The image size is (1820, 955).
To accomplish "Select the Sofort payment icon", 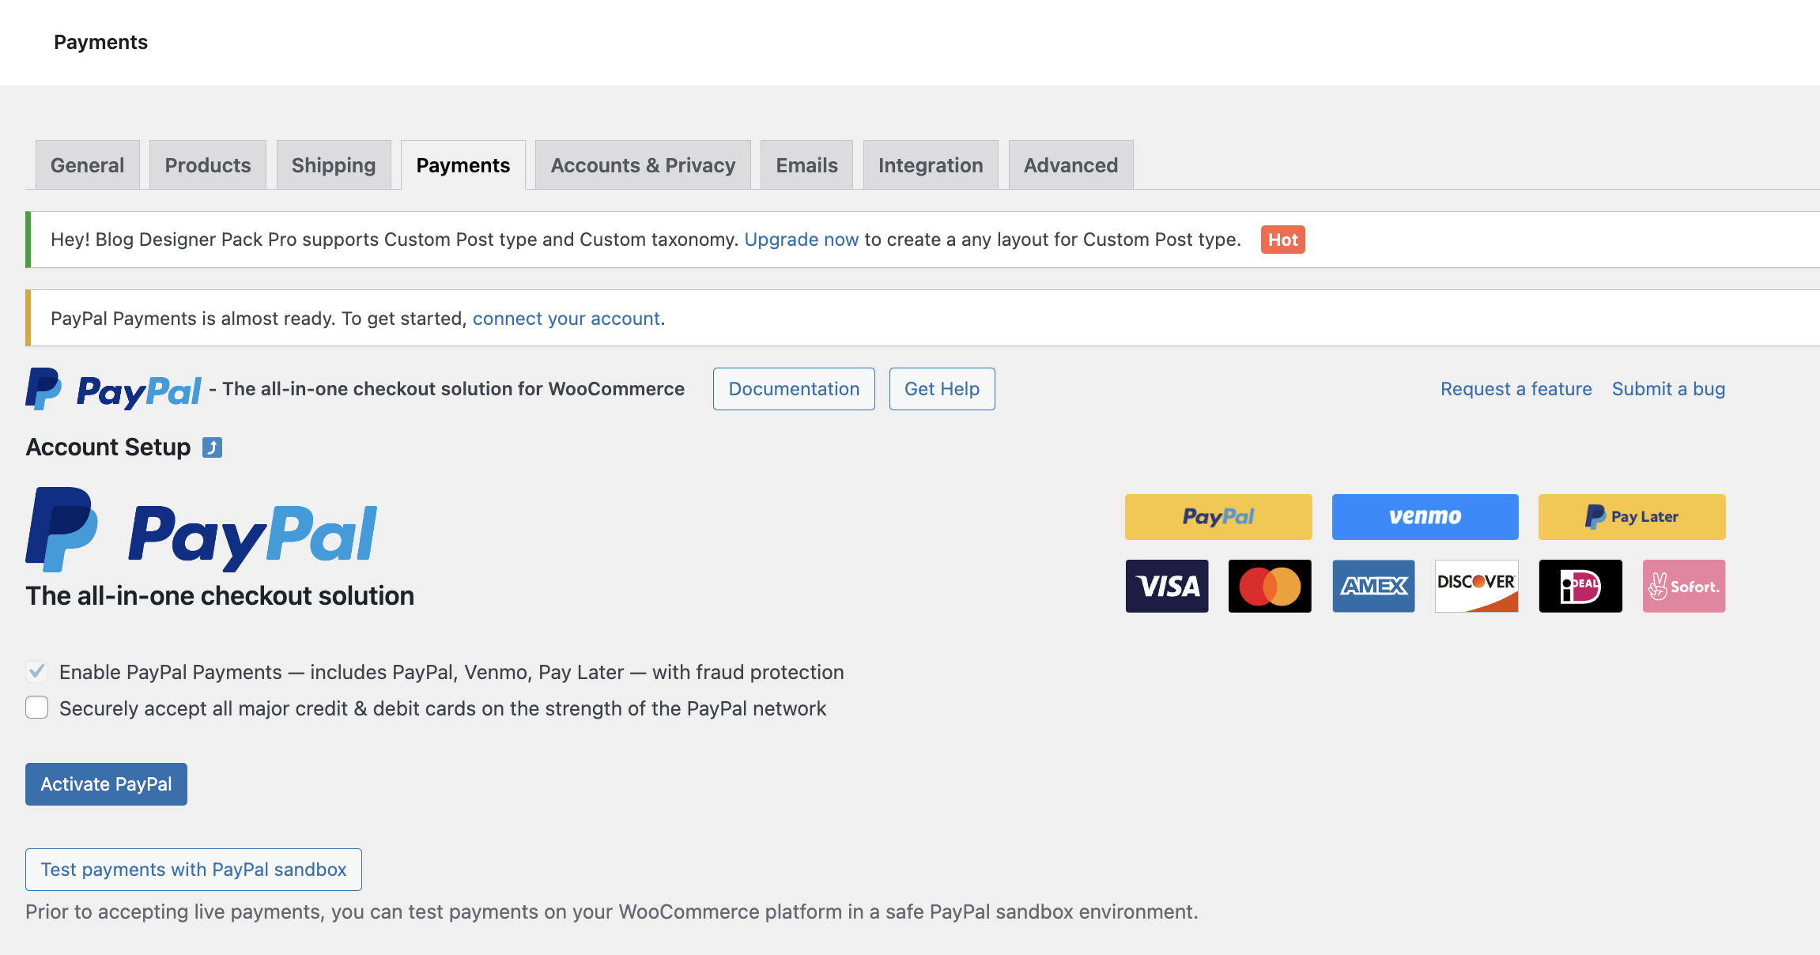I will (x=1683, y=586).
